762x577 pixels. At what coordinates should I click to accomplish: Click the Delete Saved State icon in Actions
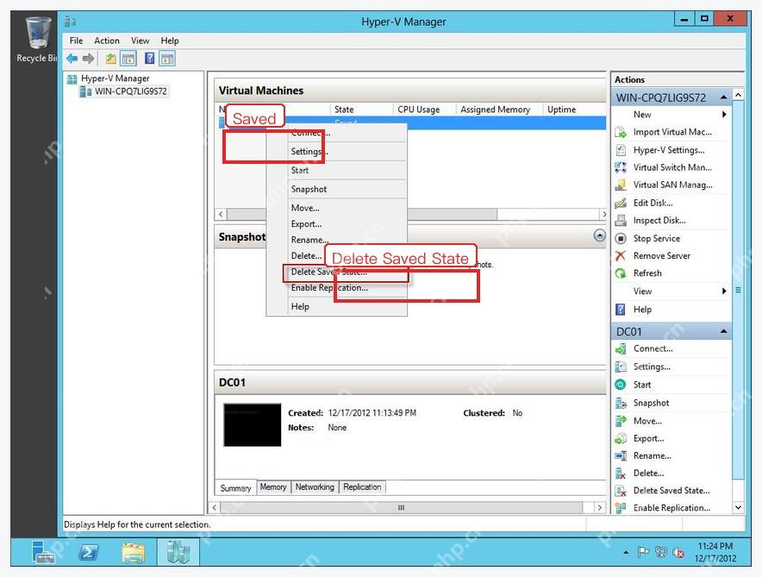(621, 491)
